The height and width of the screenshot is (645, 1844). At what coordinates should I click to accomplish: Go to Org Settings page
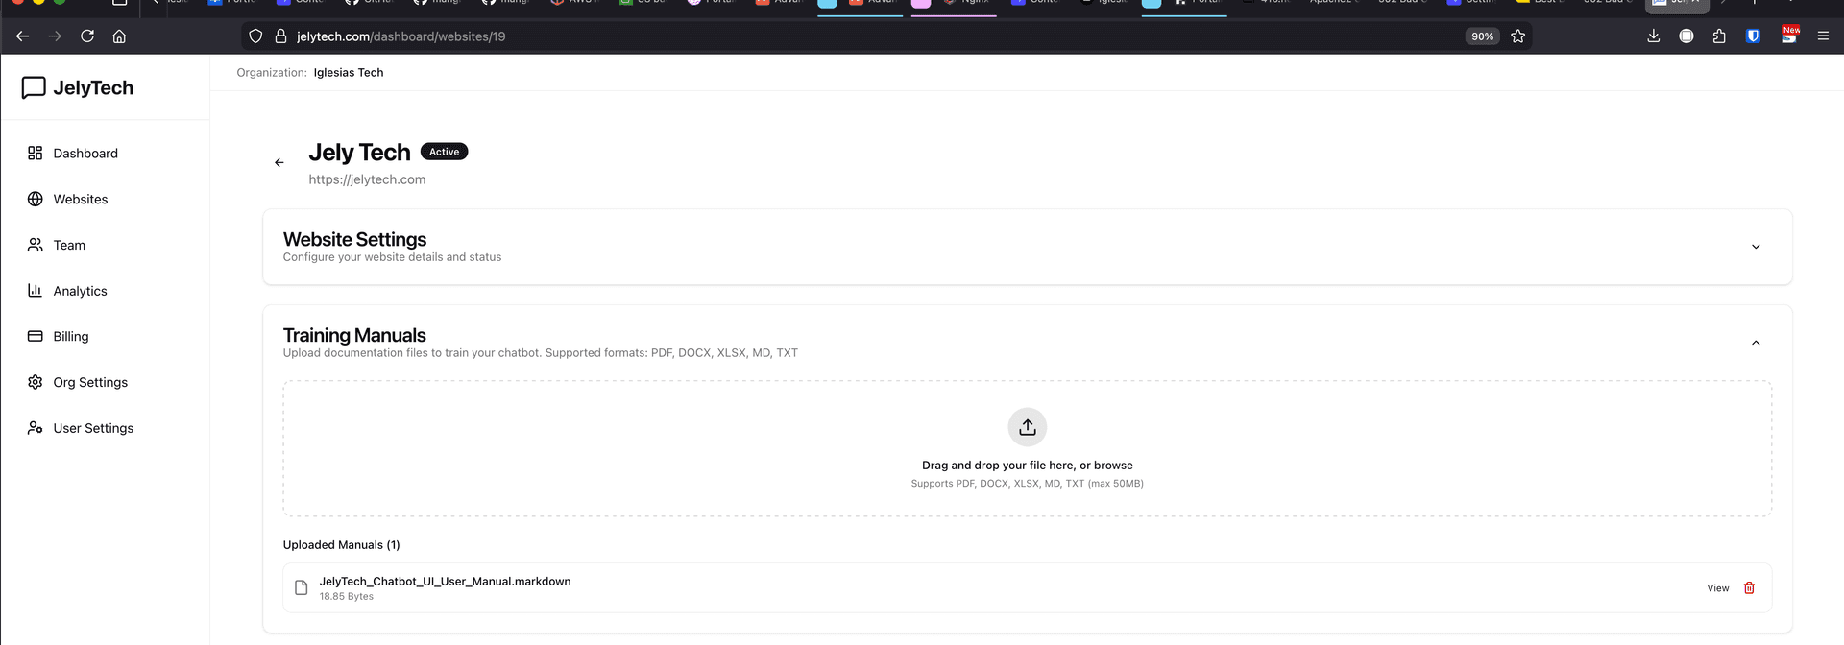coord(90,382)
